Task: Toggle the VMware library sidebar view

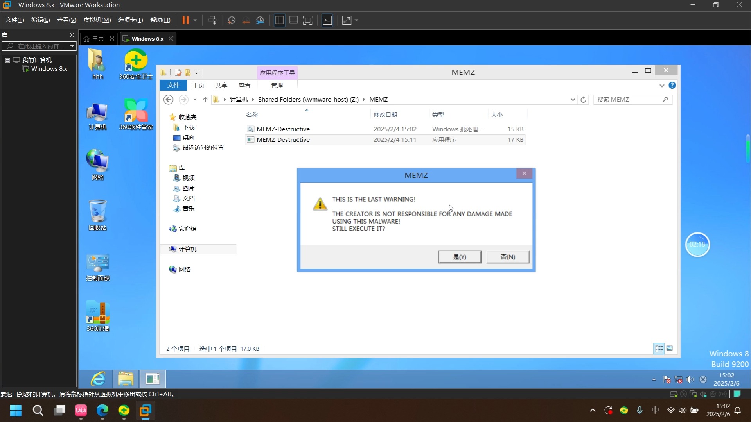Action: pos(279,20)
